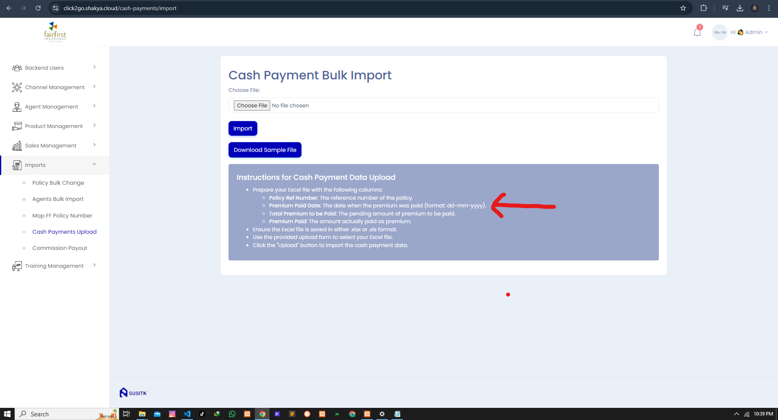778x420 pixels.
Task: Click the Agent Management person icon
Action: [17, 107]
